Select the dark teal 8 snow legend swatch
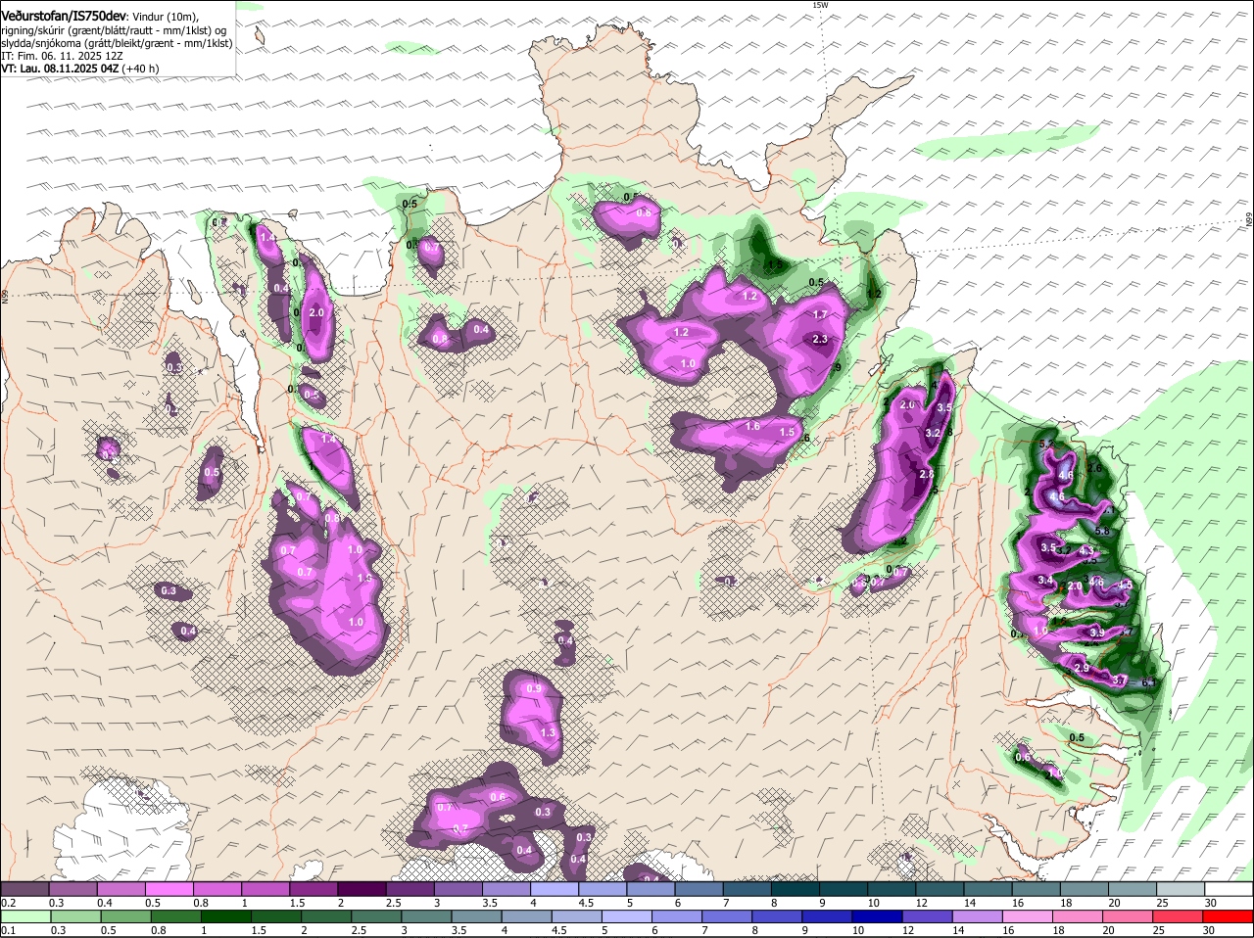 [796, 888]
